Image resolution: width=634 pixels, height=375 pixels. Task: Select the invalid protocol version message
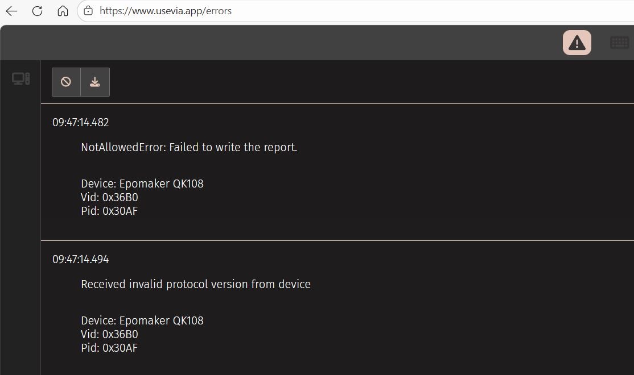196,284
